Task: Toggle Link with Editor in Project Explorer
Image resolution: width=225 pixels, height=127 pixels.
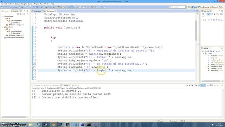Action: click(21, 14)
